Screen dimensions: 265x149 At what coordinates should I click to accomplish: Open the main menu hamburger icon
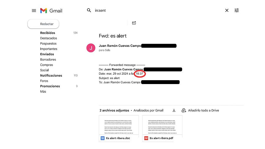coord(34,11)
